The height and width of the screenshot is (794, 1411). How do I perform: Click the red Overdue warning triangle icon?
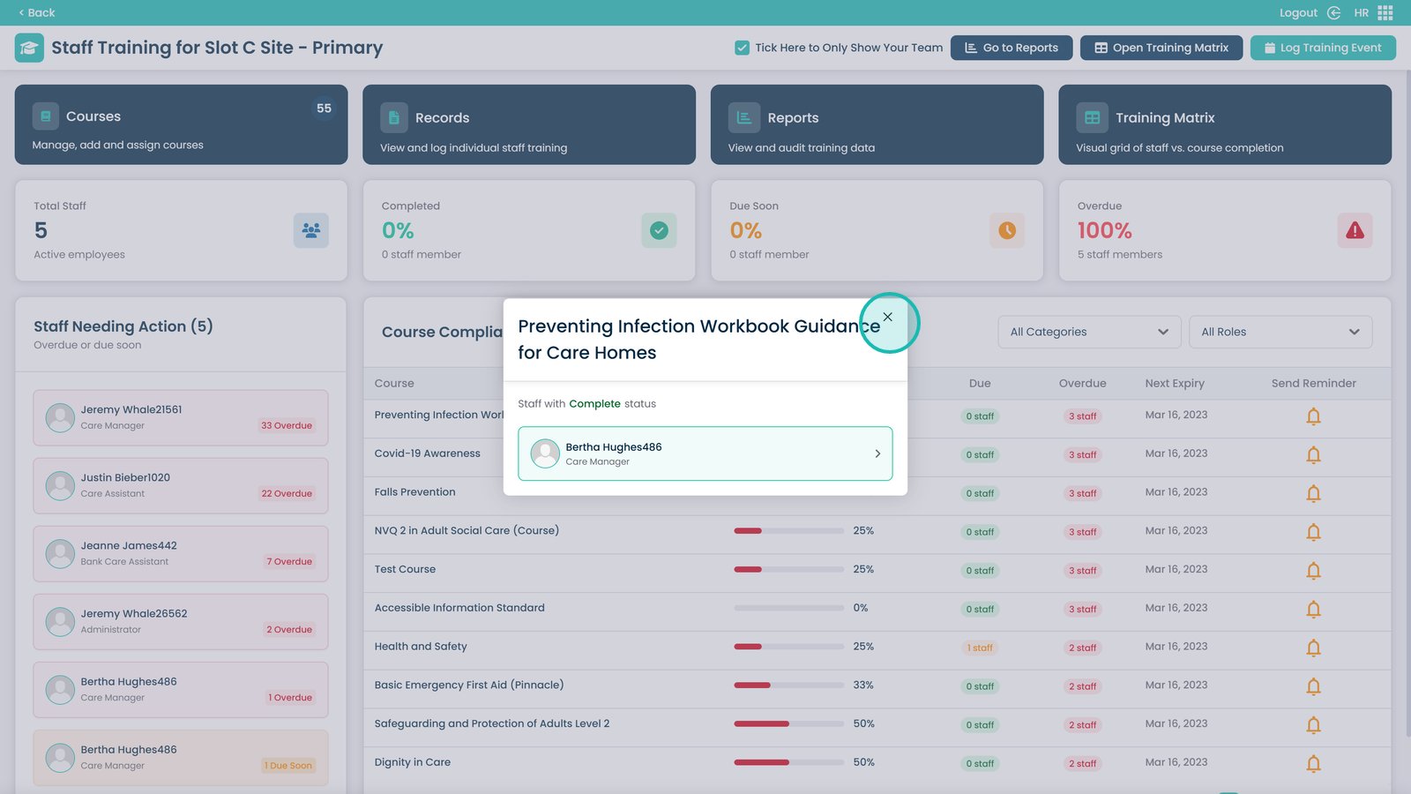click(x=1355, y=231)
